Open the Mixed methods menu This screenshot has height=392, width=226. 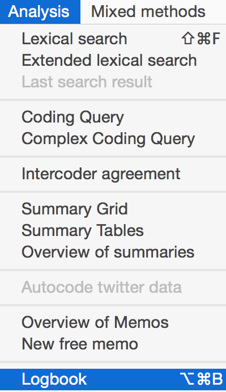point(148,12)
